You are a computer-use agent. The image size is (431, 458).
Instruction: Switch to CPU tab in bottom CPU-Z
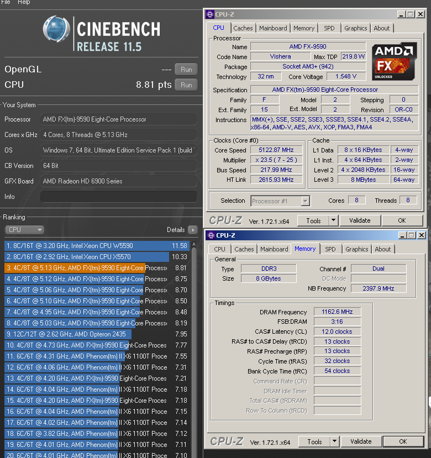[220, 249]
